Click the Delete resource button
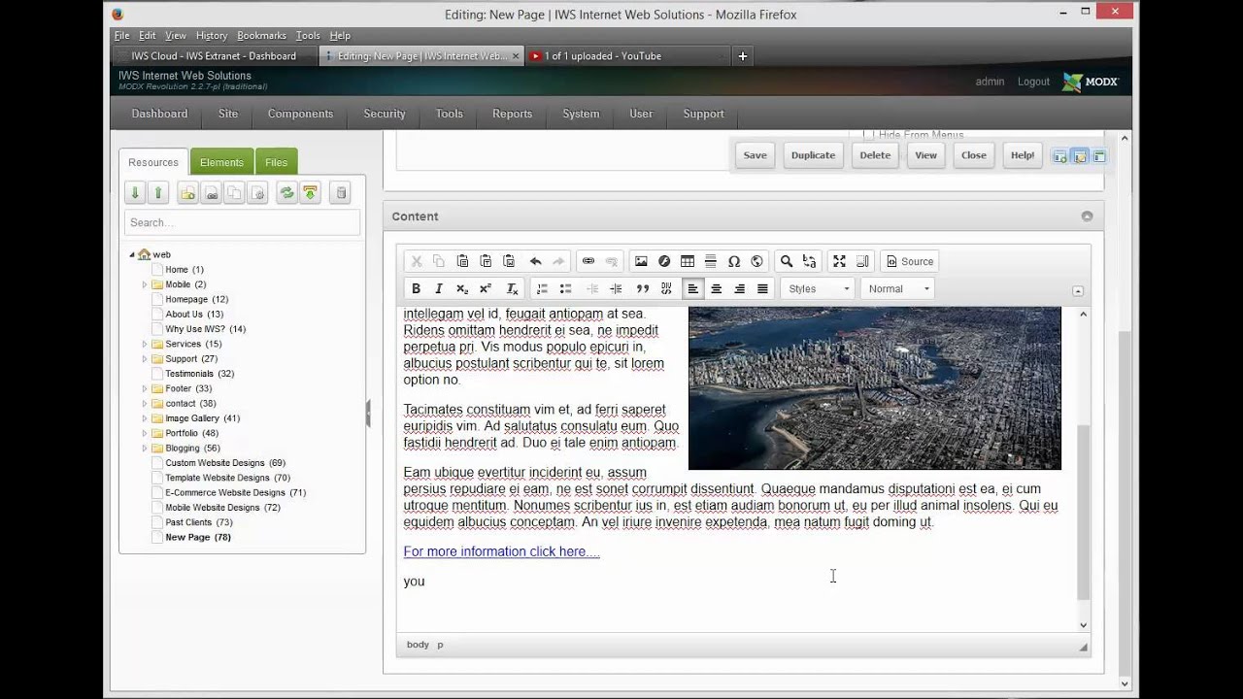This screenshot has width=1243, height=699. 875,155
